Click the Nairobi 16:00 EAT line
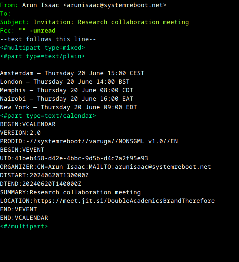This screenshot has width=239, height=262. (67, 99)
